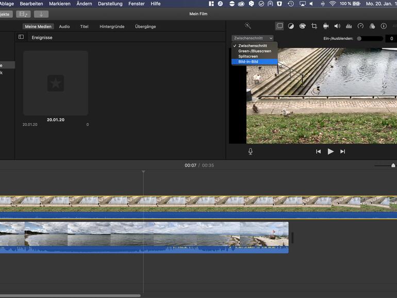Click the import media down-arrow button
Viewport: 397px width, 298px height.
click(41, 14)
